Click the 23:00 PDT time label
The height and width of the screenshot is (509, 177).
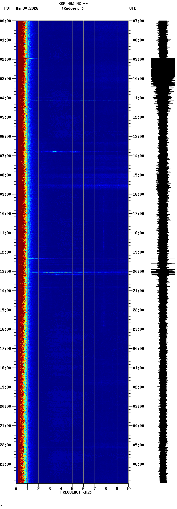point(5,464)
